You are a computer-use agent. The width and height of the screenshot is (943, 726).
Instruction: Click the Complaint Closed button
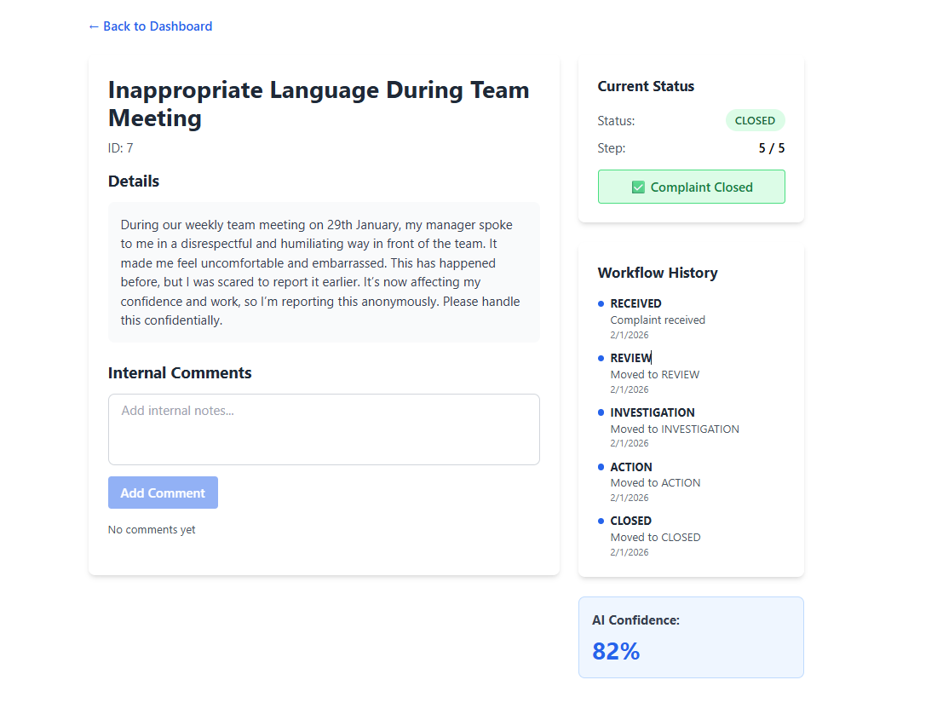[691, 187]
